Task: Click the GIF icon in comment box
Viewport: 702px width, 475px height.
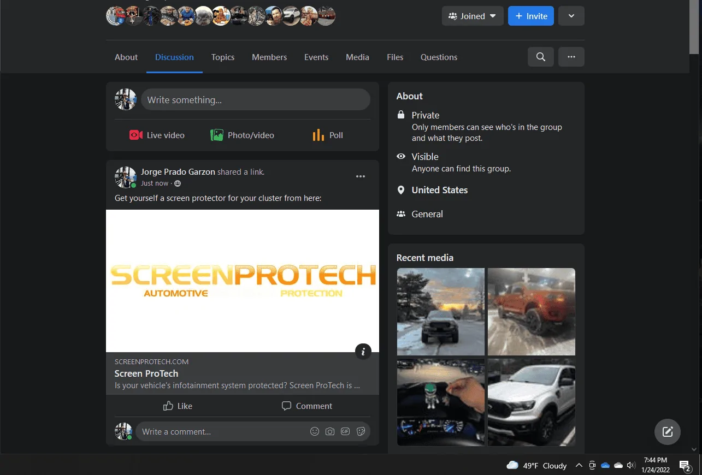Action: tap(345, 431)
